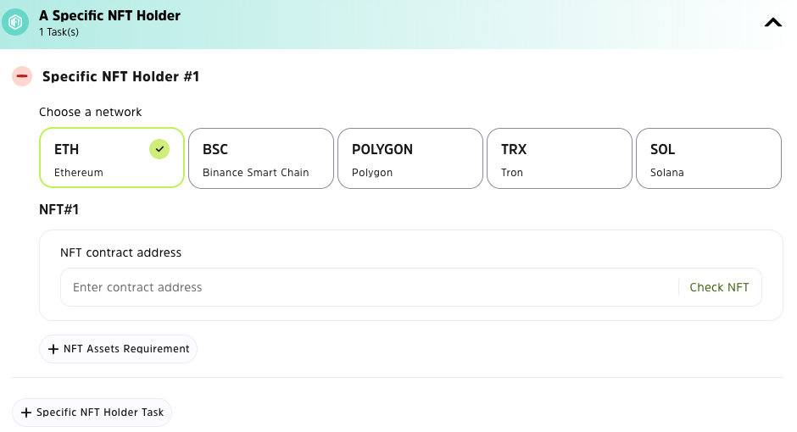Click plus icon beside Specific NFT Holder Task

point(25,413)
